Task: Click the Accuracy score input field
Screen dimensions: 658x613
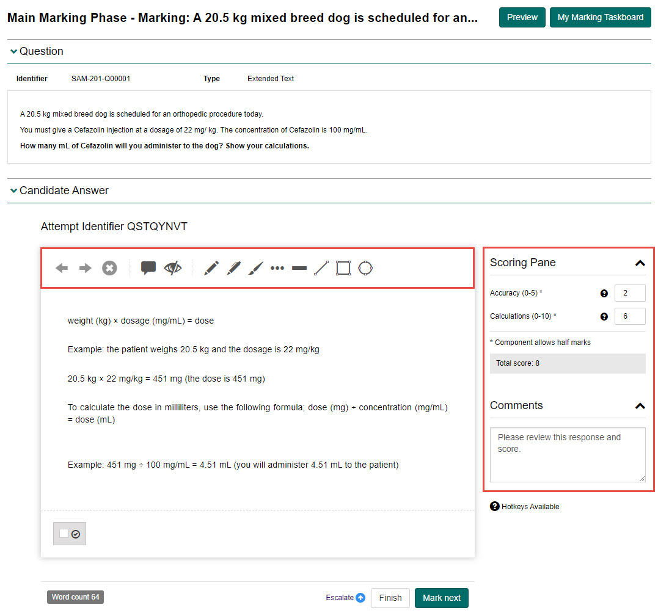Action: click(x=629, y=293)
